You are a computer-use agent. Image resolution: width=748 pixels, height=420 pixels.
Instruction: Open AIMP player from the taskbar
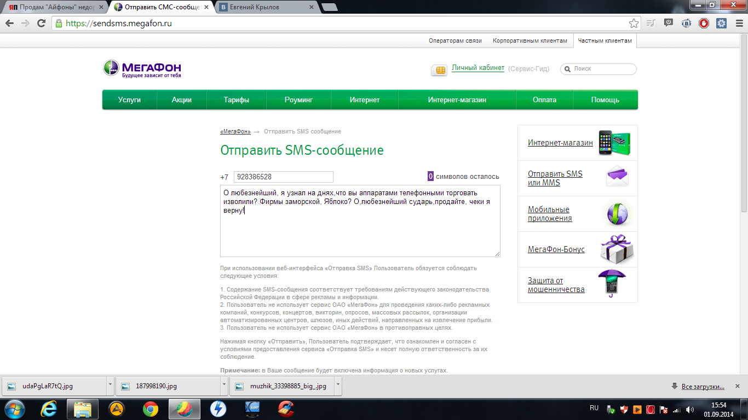click(117, 409)
